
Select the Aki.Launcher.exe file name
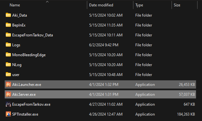[27, 85]
